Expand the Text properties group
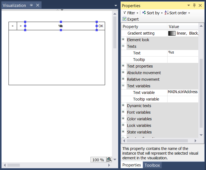Image resolution: width=206 pixels, height=170 pixels. pyautogui.click(x=123, y=65)
